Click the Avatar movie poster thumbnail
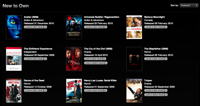 point(14,27)
